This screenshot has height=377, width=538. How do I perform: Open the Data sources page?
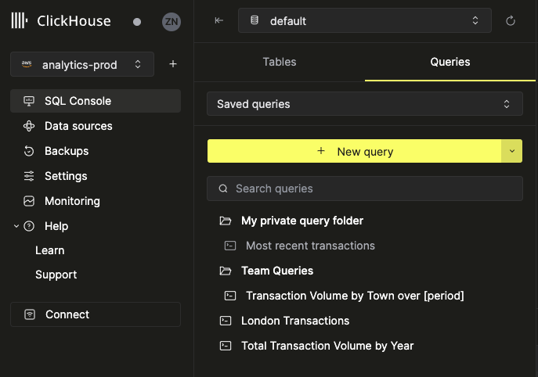coord(78,126)
